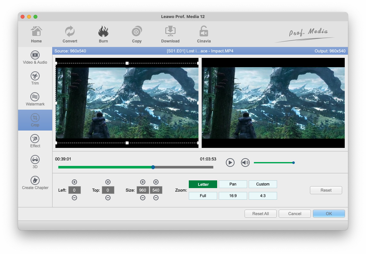Increase the crop height size
Screen dimensions: 366x254
(156, 182)
